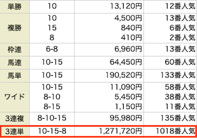Click the 枠連 label cell

14,49
